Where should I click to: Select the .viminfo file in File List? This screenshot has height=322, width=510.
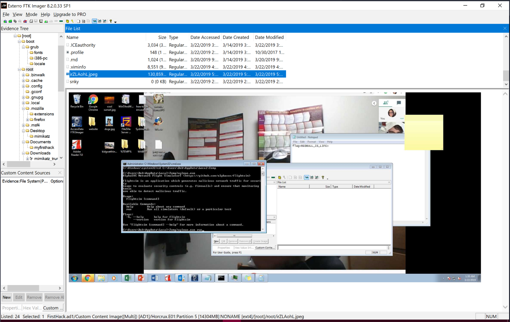(78, 67)
